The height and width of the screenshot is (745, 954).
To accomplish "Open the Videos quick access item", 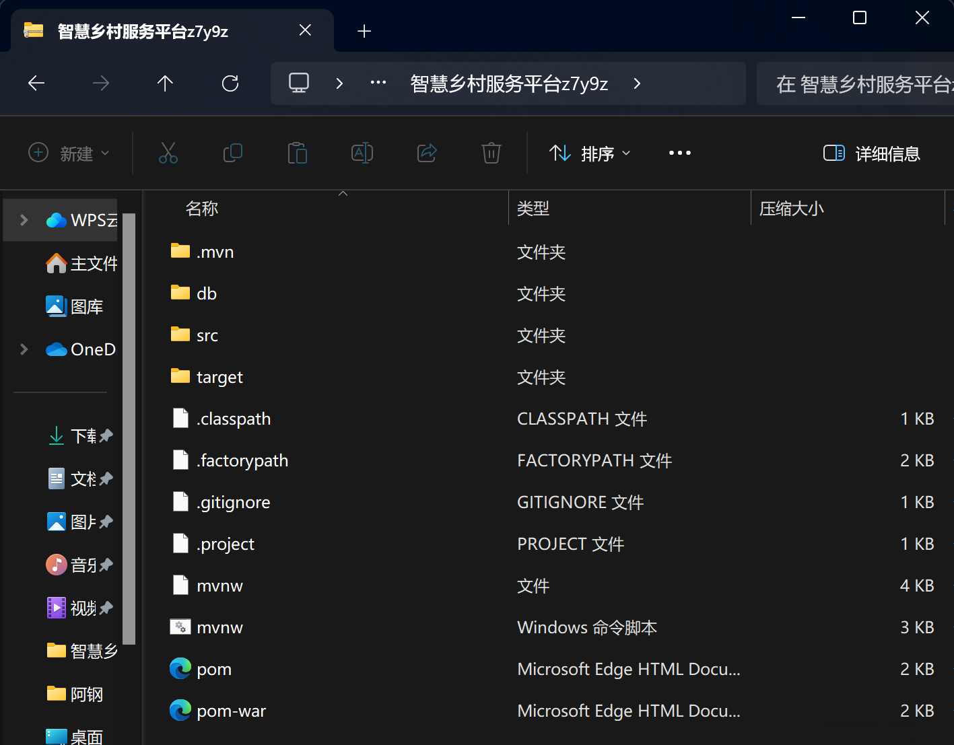I will point(73,608).
